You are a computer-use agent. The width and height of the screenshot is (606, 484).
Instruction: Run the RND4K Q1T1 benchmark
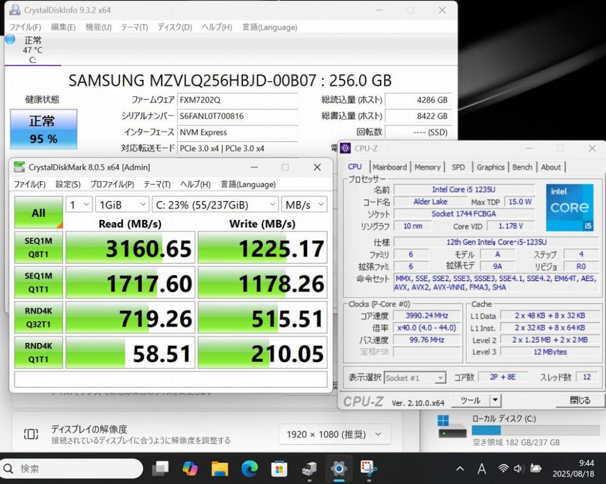(39, 353)
